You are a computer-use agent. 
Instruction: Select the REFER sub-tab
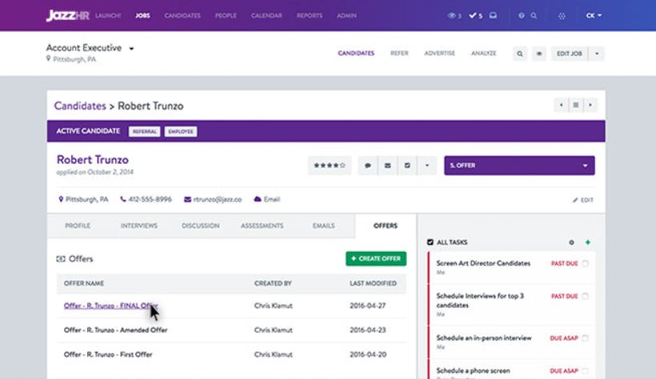[399, 54]
